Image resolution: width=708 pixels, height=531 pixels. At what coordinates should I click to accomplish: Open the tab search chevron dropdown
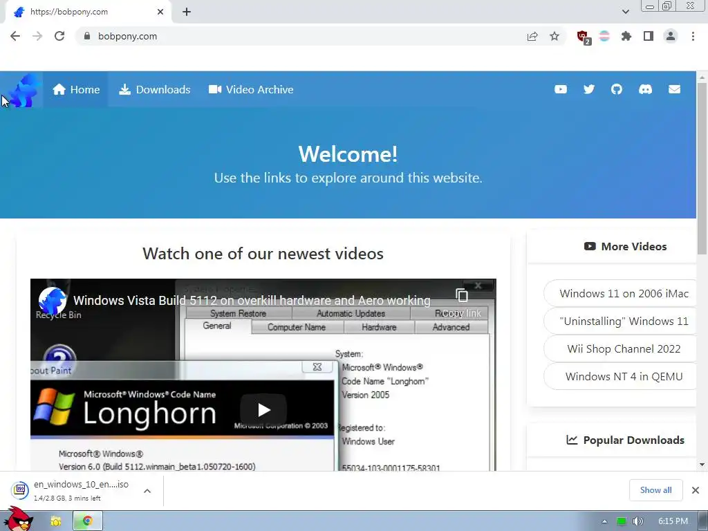pyautogui.click(x=625, y=12)
